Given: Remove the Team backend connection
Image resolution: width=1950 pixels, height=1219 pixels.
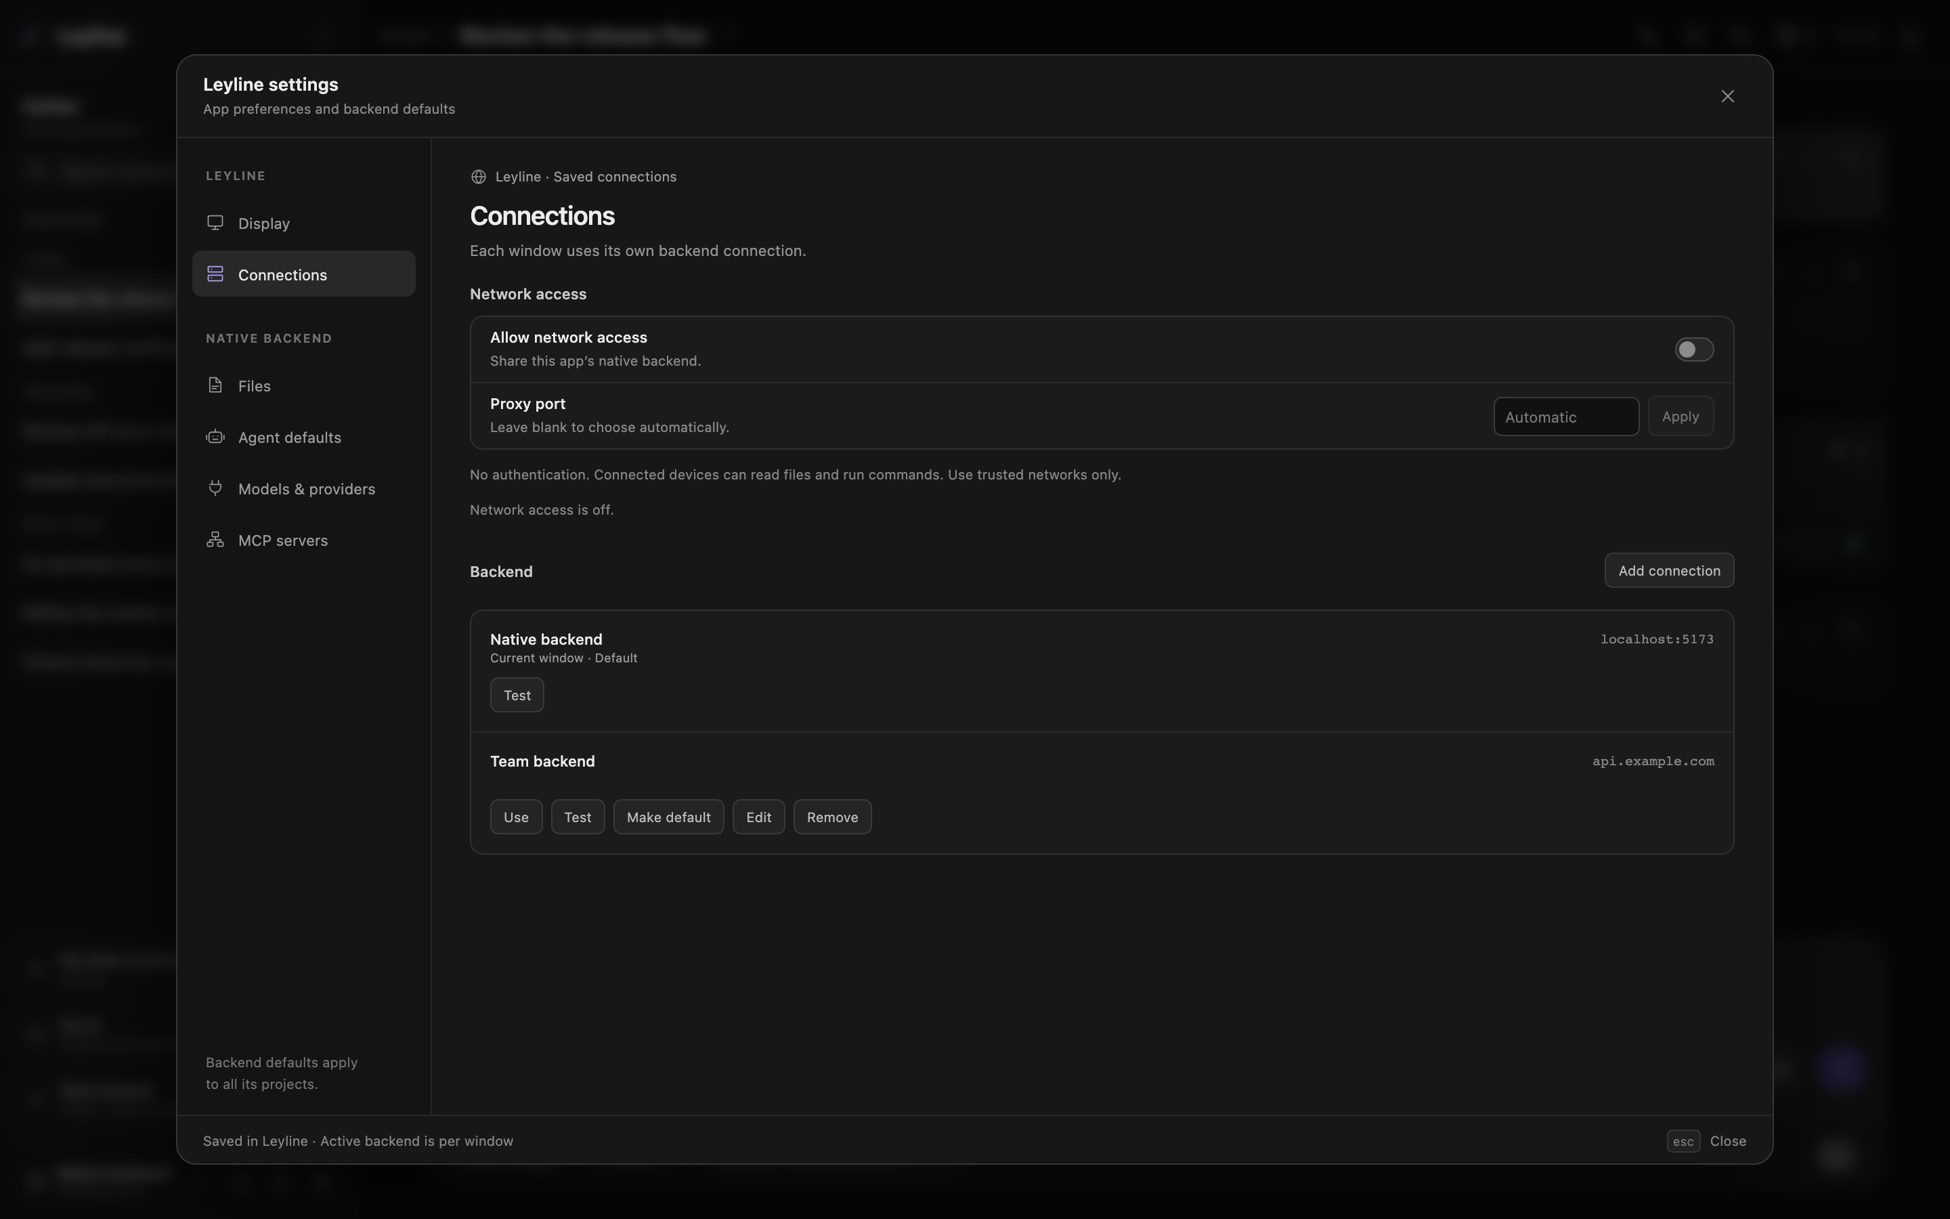Looking at the screenshot, I should (x=832, y=817).
